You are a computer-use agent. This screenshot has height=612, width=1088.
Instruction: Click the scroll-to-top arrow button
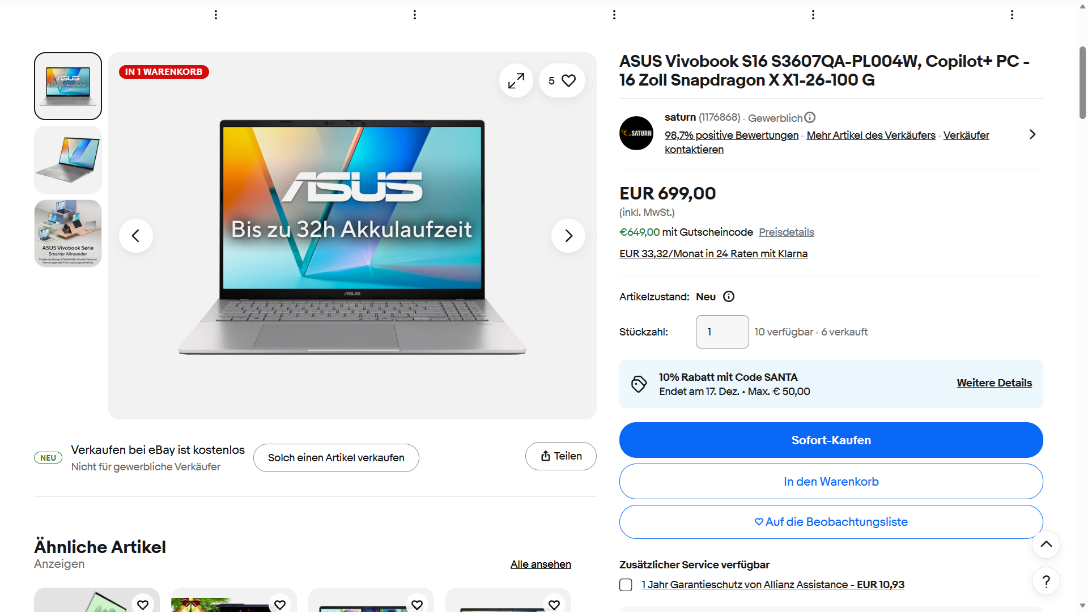point(1046,545)
